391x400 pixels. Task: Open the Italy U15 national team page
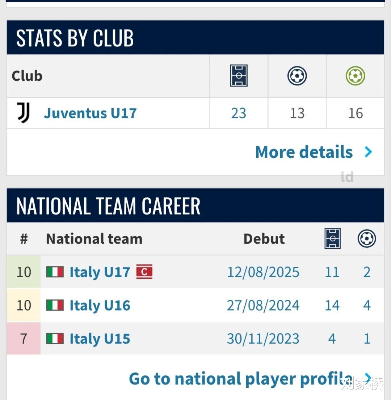click(100, 339)
